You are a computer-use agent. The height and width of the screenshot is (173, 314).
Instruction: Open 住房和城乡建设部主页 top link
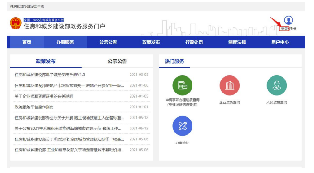tap(27, 6)
